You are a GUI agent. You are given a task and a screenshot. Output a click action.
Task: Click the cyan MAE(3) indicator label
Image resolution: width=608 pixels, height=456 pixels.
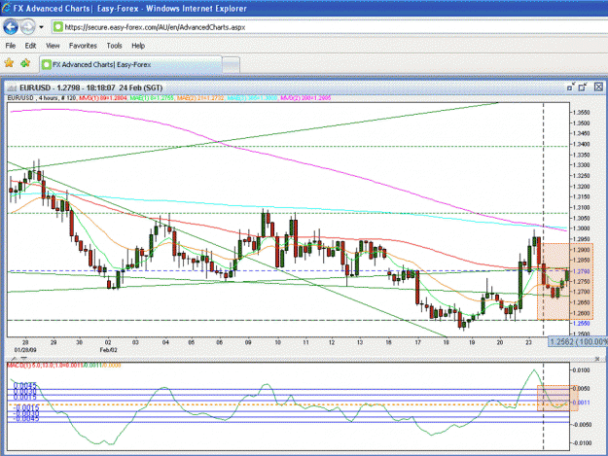pyautogui.click(x=252, y=98)
